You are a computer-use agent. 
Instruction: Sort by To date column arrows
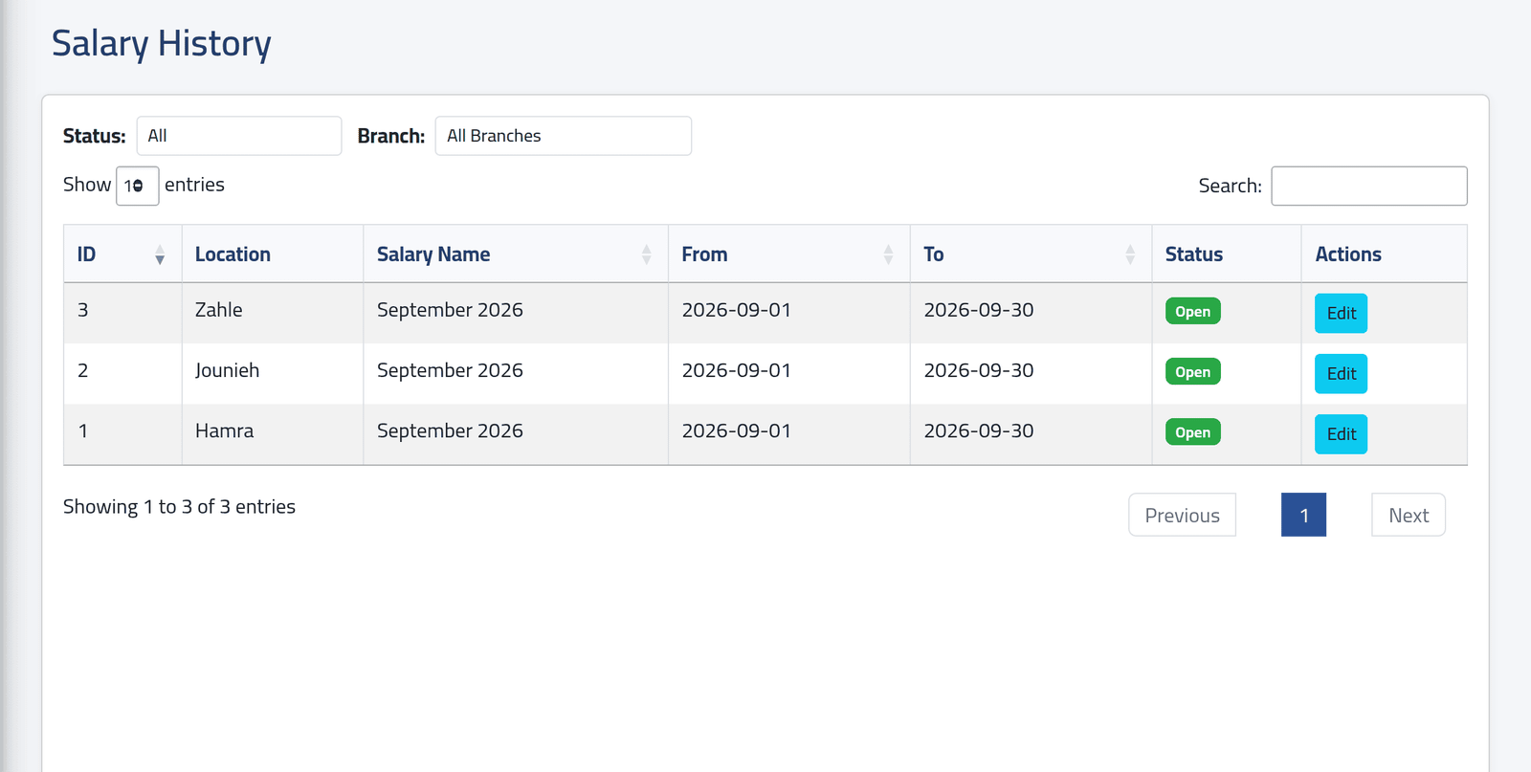point(1131,254)
